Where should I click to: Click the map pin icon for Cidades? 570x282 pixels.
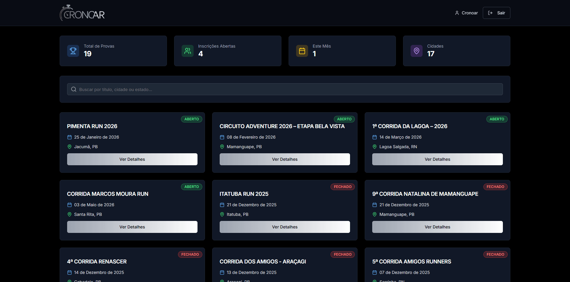tap(417, 51)
